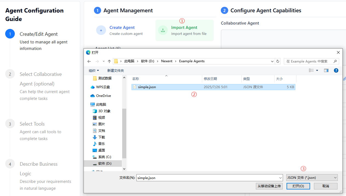Click the 从移动设备上传 button
The height and width of the screenshot is (196, 346).
[x=269, y=186]
